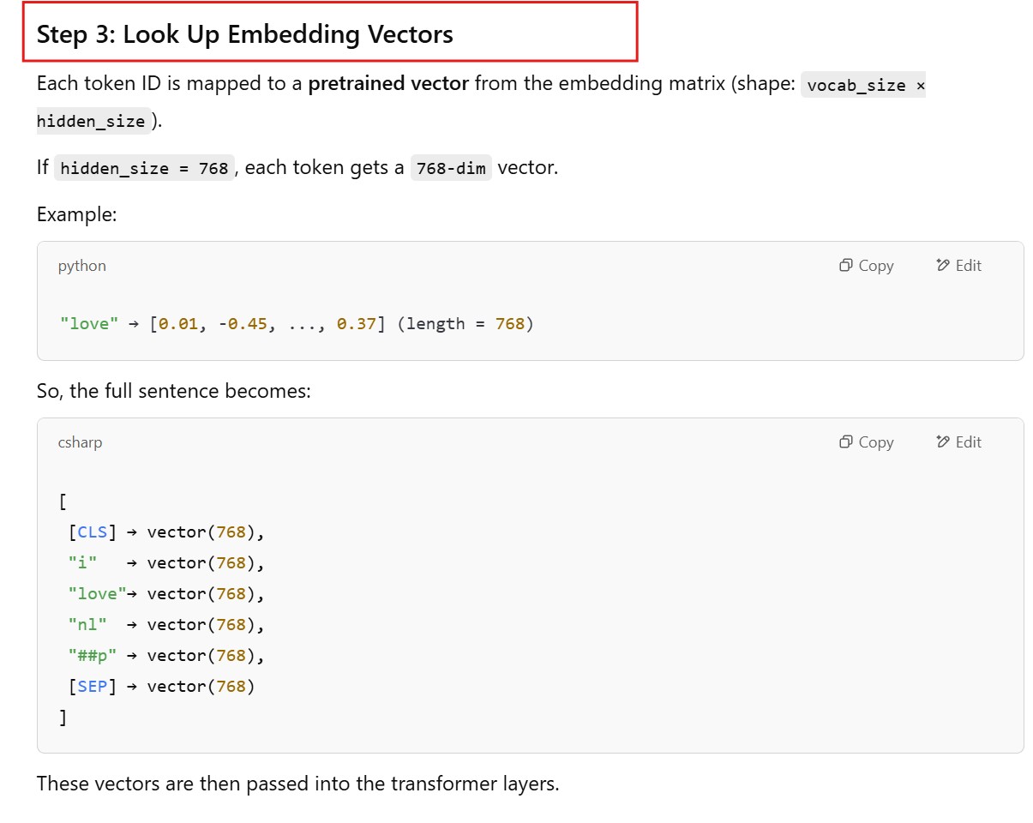Click the "hidden_size = 768" inline code
Viewport: 1033px width, 823px height.
click(144, 168)
